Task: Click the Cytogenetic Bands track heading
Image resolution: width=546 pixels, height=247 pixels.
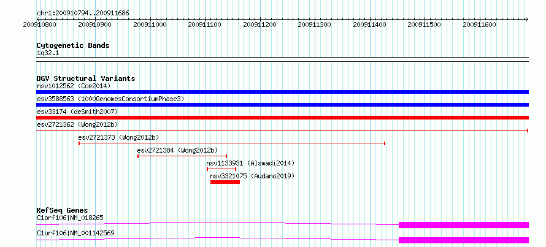Action: pos(73,45)
